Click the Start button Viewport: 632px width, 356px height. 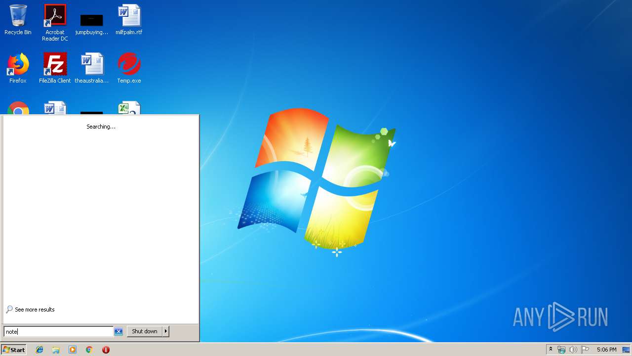[14, 350]
